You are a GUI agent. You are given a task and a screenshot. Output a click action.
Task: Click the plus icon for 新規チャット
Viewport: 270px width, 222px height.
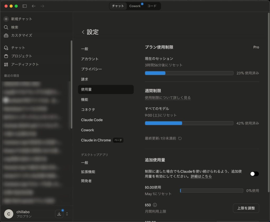tap(6, 19)
